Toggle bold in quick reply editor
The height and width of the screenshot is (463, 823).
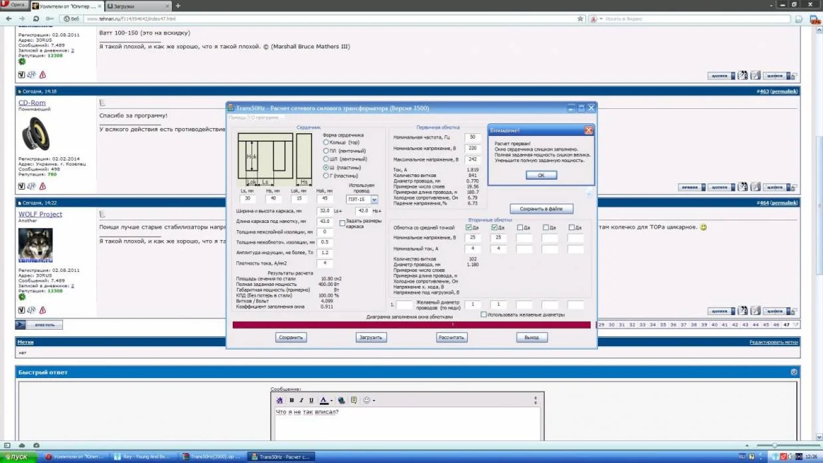[291, 400]
